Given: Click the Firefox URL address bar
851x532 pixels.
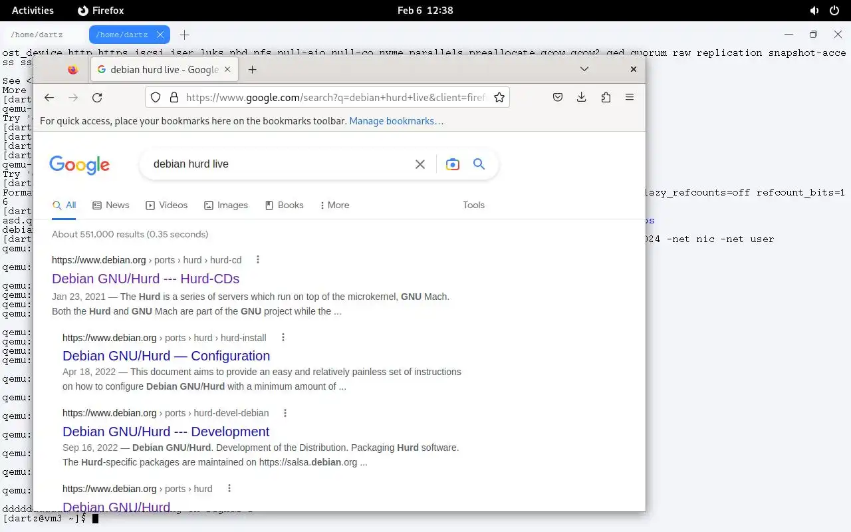Looking at the screenshot, I should pyautogui.click(x=327, y=98).
